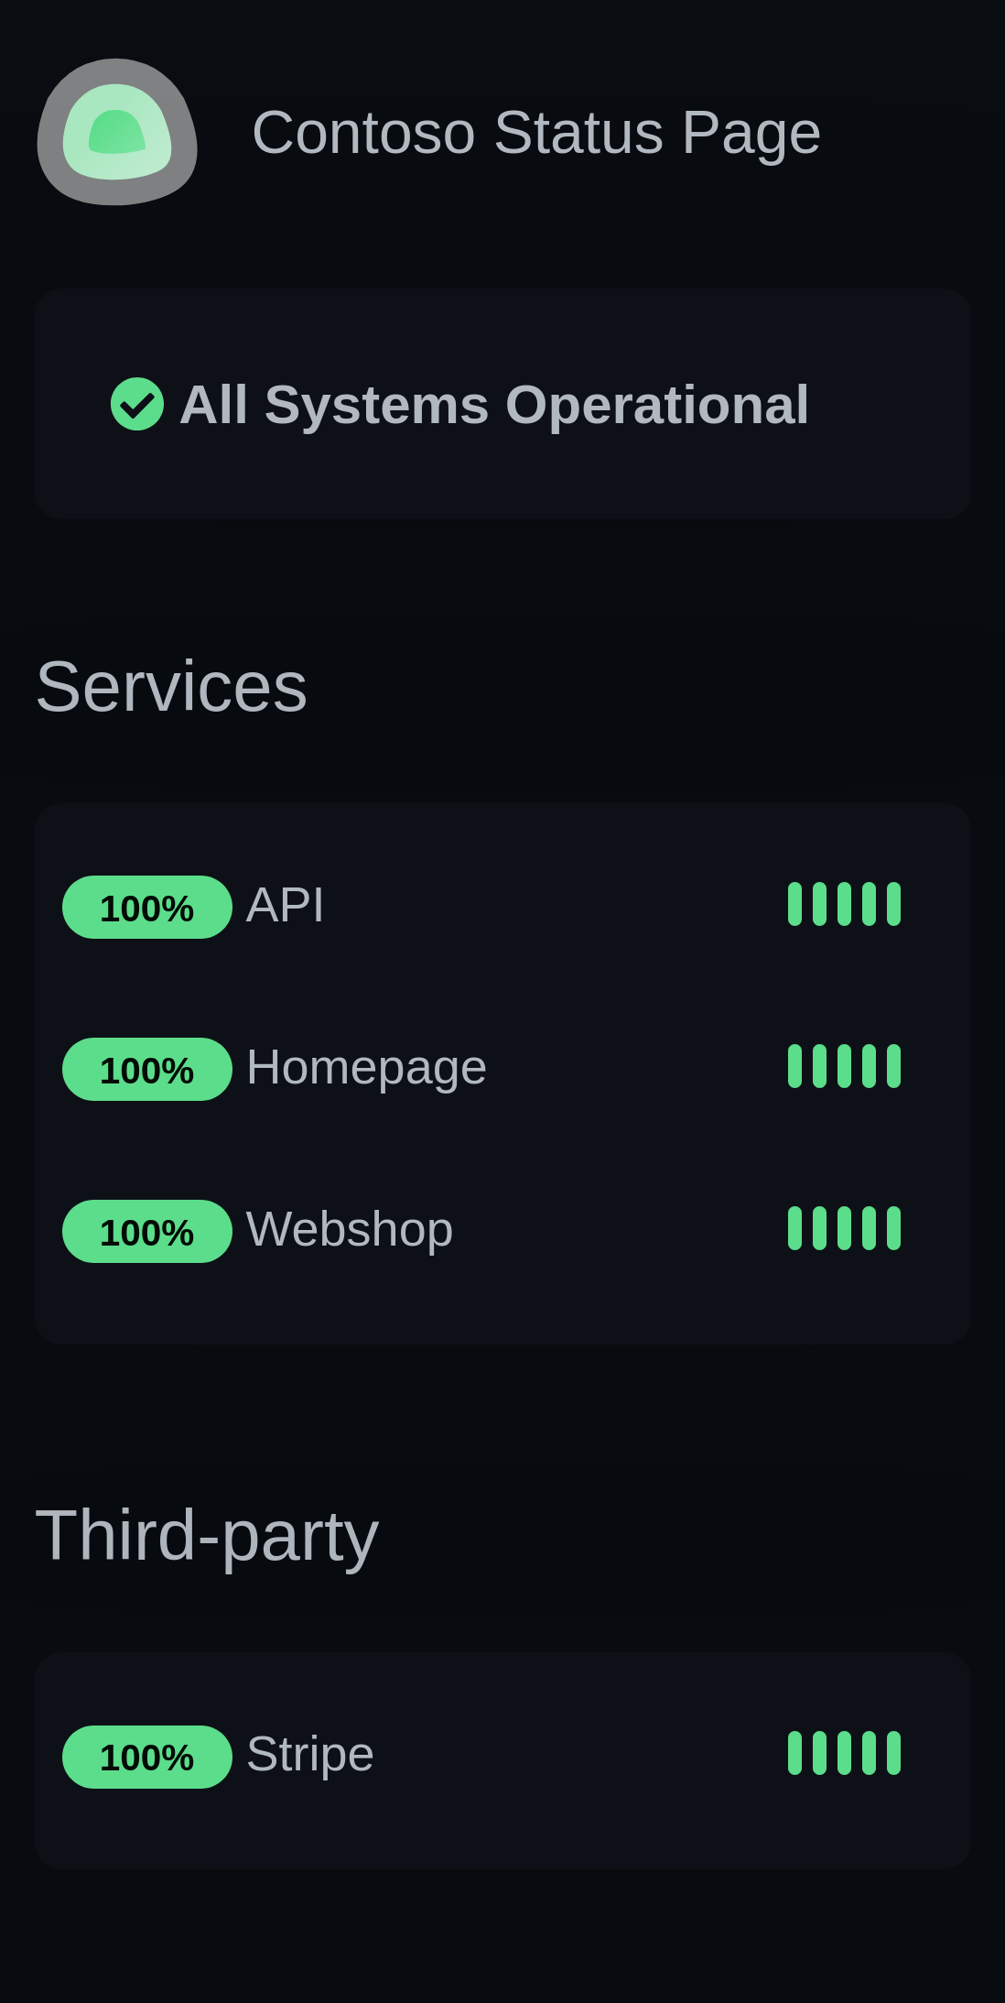Click the middle uptime bar for Homepage
Viewport: 1005px width, 2003px height.
coord(845,1064)
